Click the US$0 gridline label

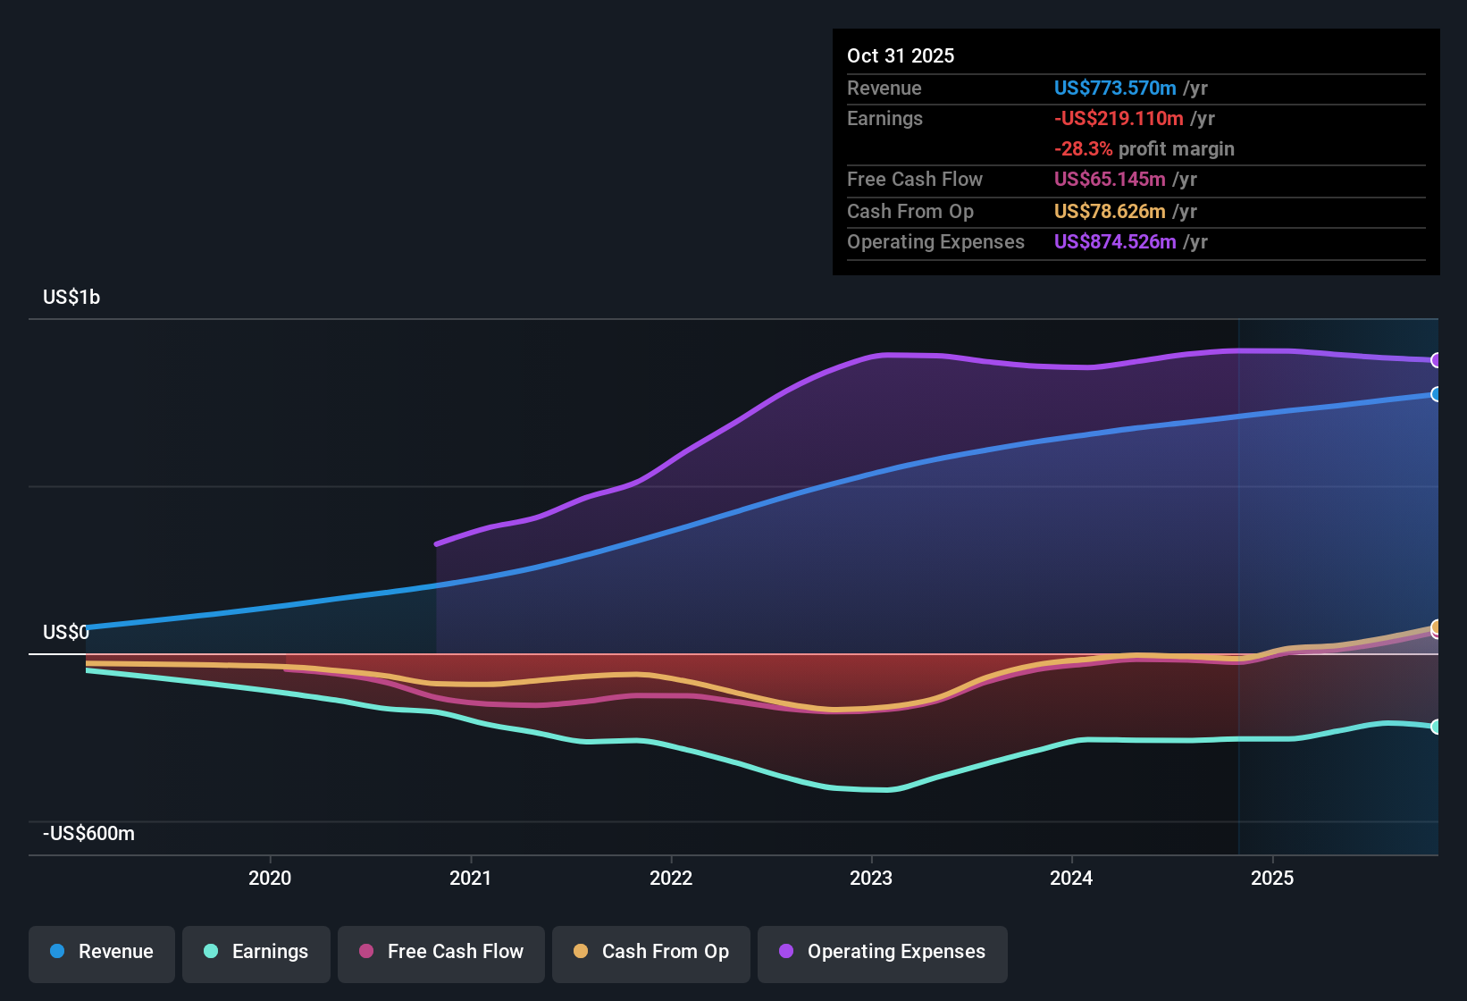click(x=65, y=633)
